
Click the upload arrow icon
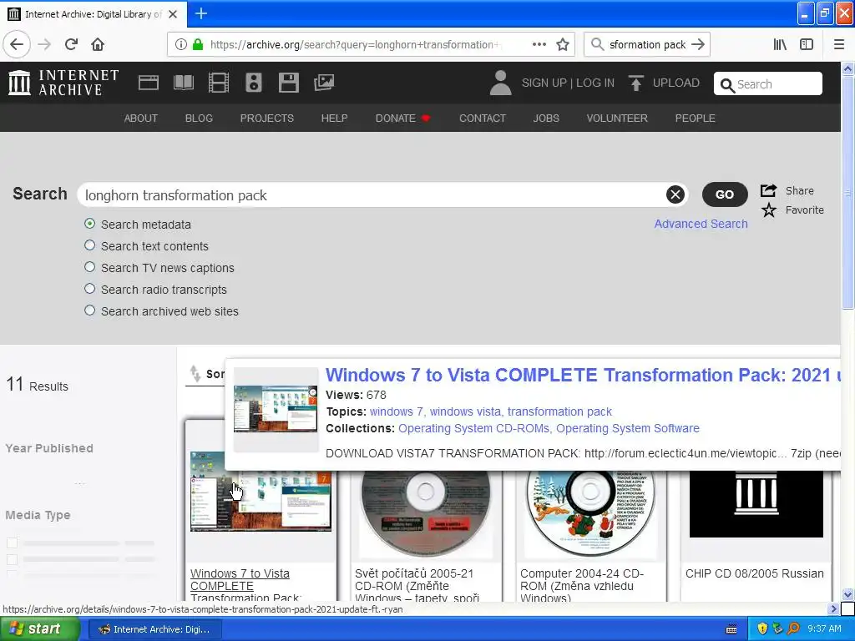point(635,83)
